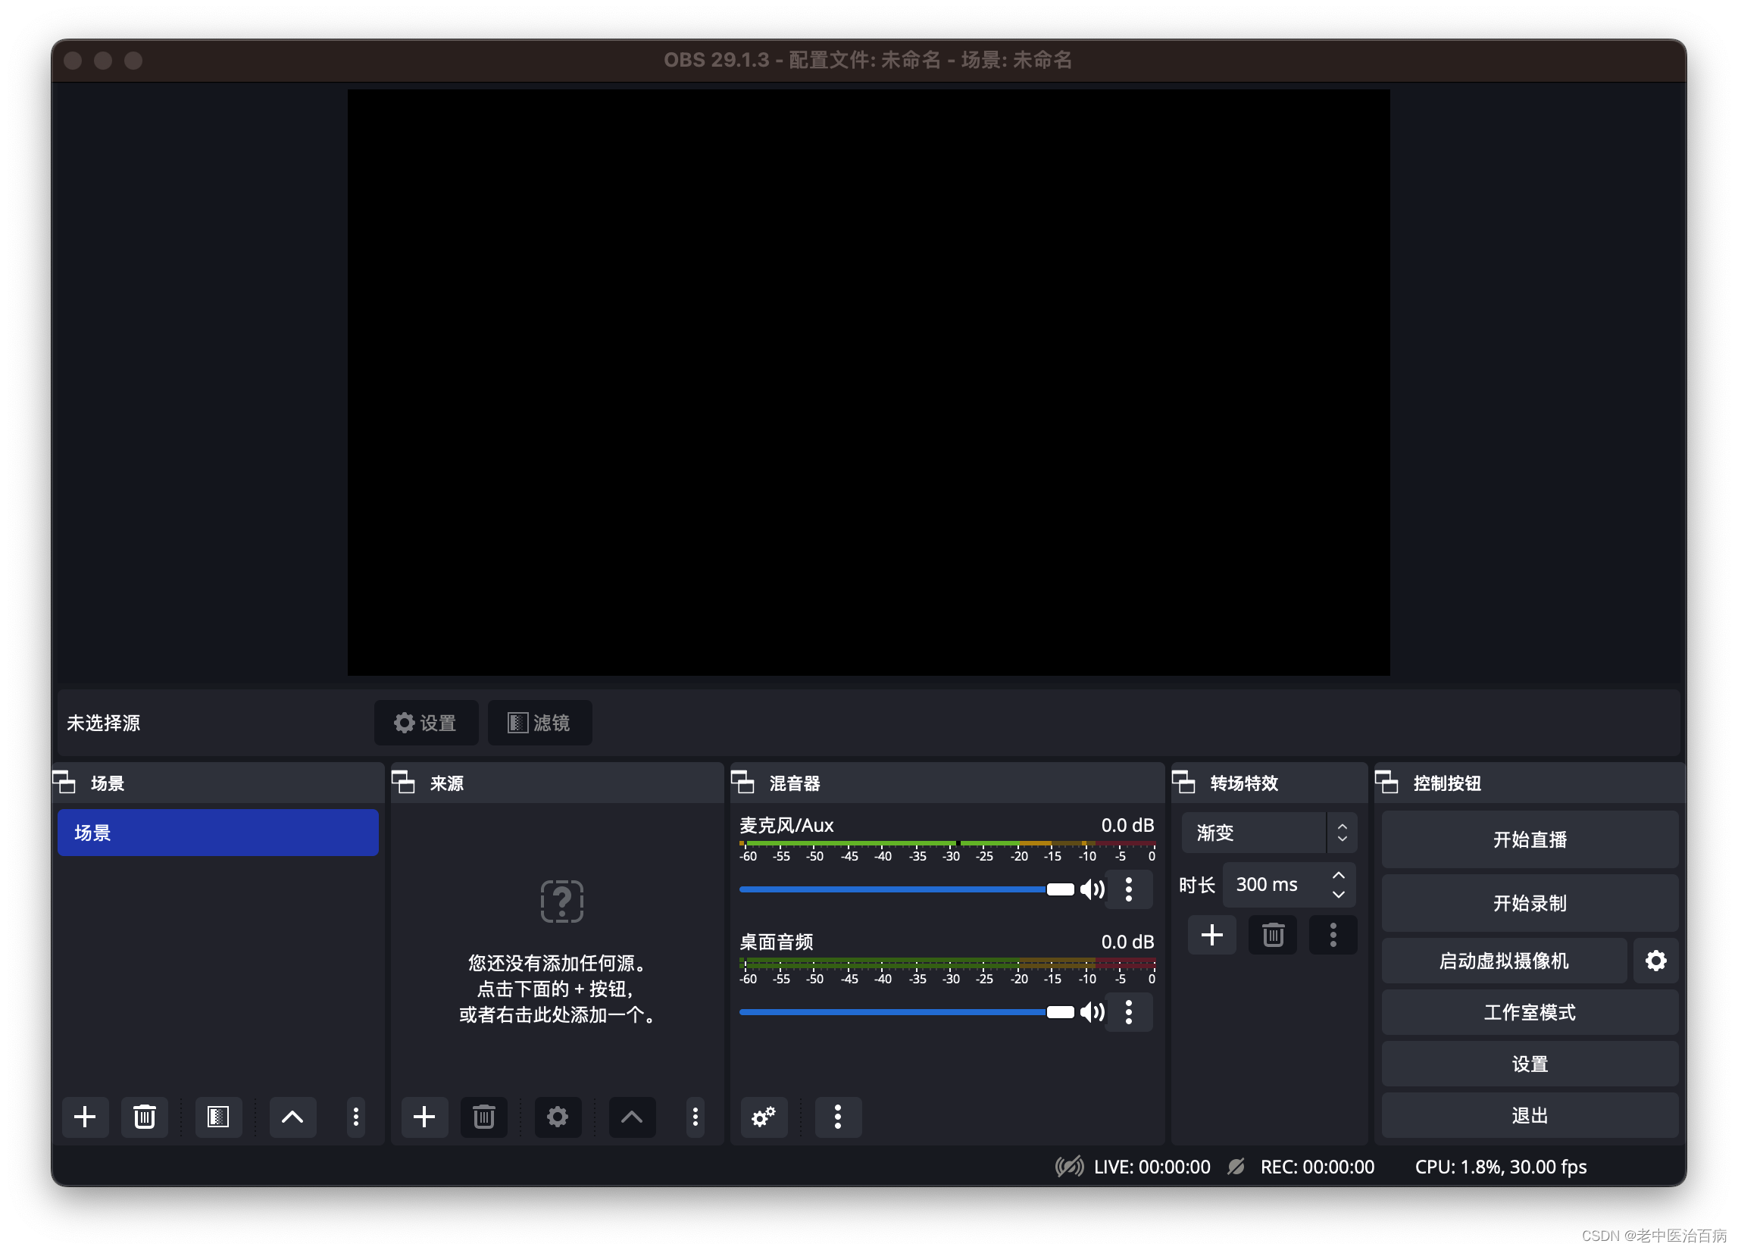
Task: Click the REC recording status icon
Action: coord(1236,1167)
